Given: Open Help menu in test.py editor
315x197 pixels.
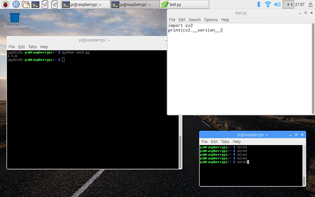Looking at the screenshot, I should [x=225, y=20].
